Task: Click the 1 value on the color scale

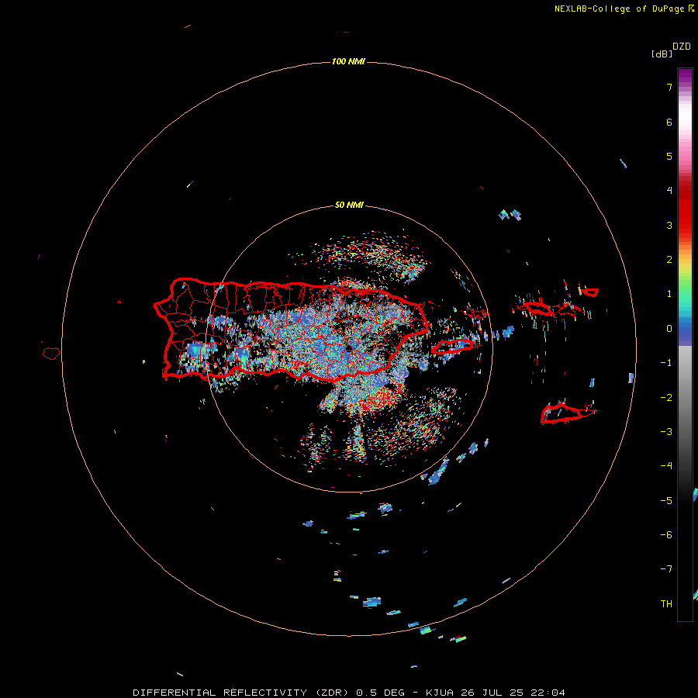Action: coord(669,294)
